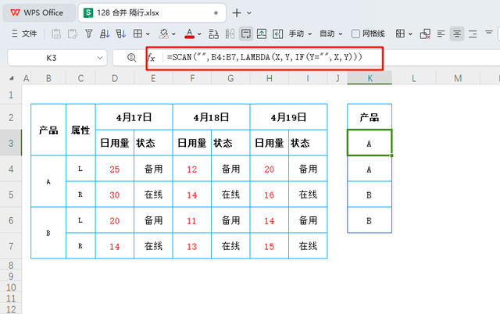
Task: Click the merge cells icon
Action: (400, 34)
